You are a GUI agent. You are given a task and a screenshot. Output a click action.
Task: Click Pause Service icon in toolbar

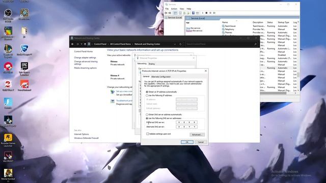pos(210,13)
